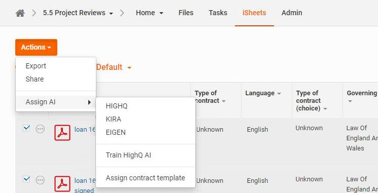
Task: Open first row's PDF file icon
Action: [x=62, y=133]
